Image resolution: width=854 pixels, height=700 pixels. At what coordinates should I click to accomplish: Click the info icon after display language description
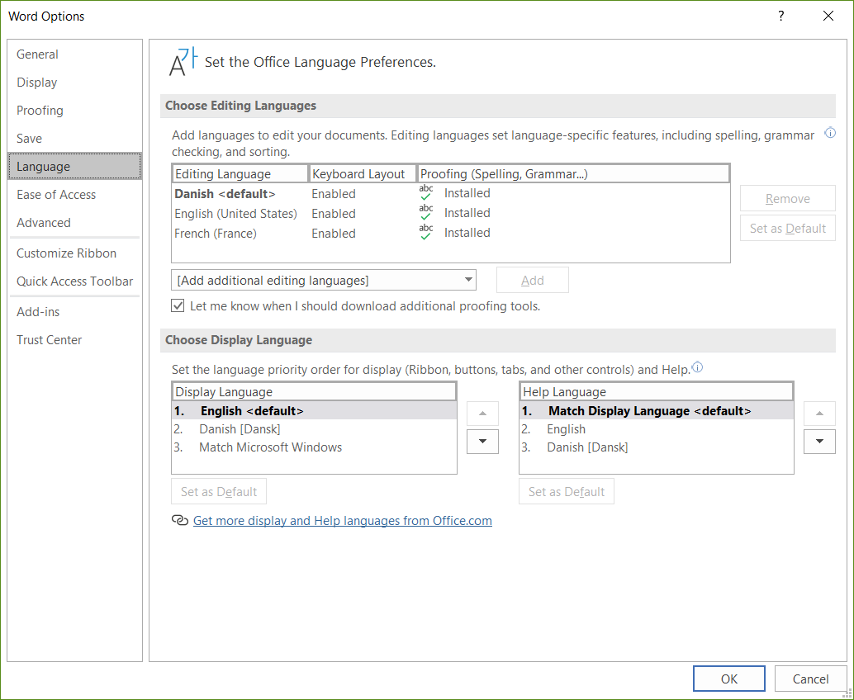tap(697, 367)
